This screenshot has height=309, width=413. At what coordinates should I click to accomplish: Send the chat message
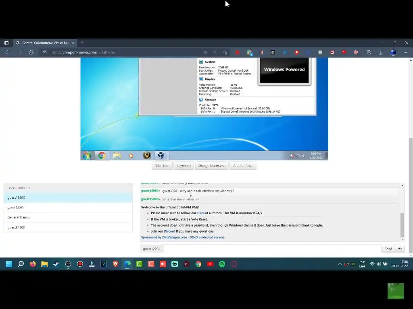click(x=388, y=249)
